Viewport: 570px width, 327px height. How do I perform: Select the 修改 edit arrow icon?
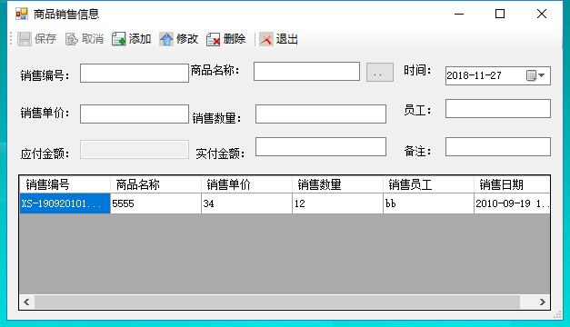(166, 39)
